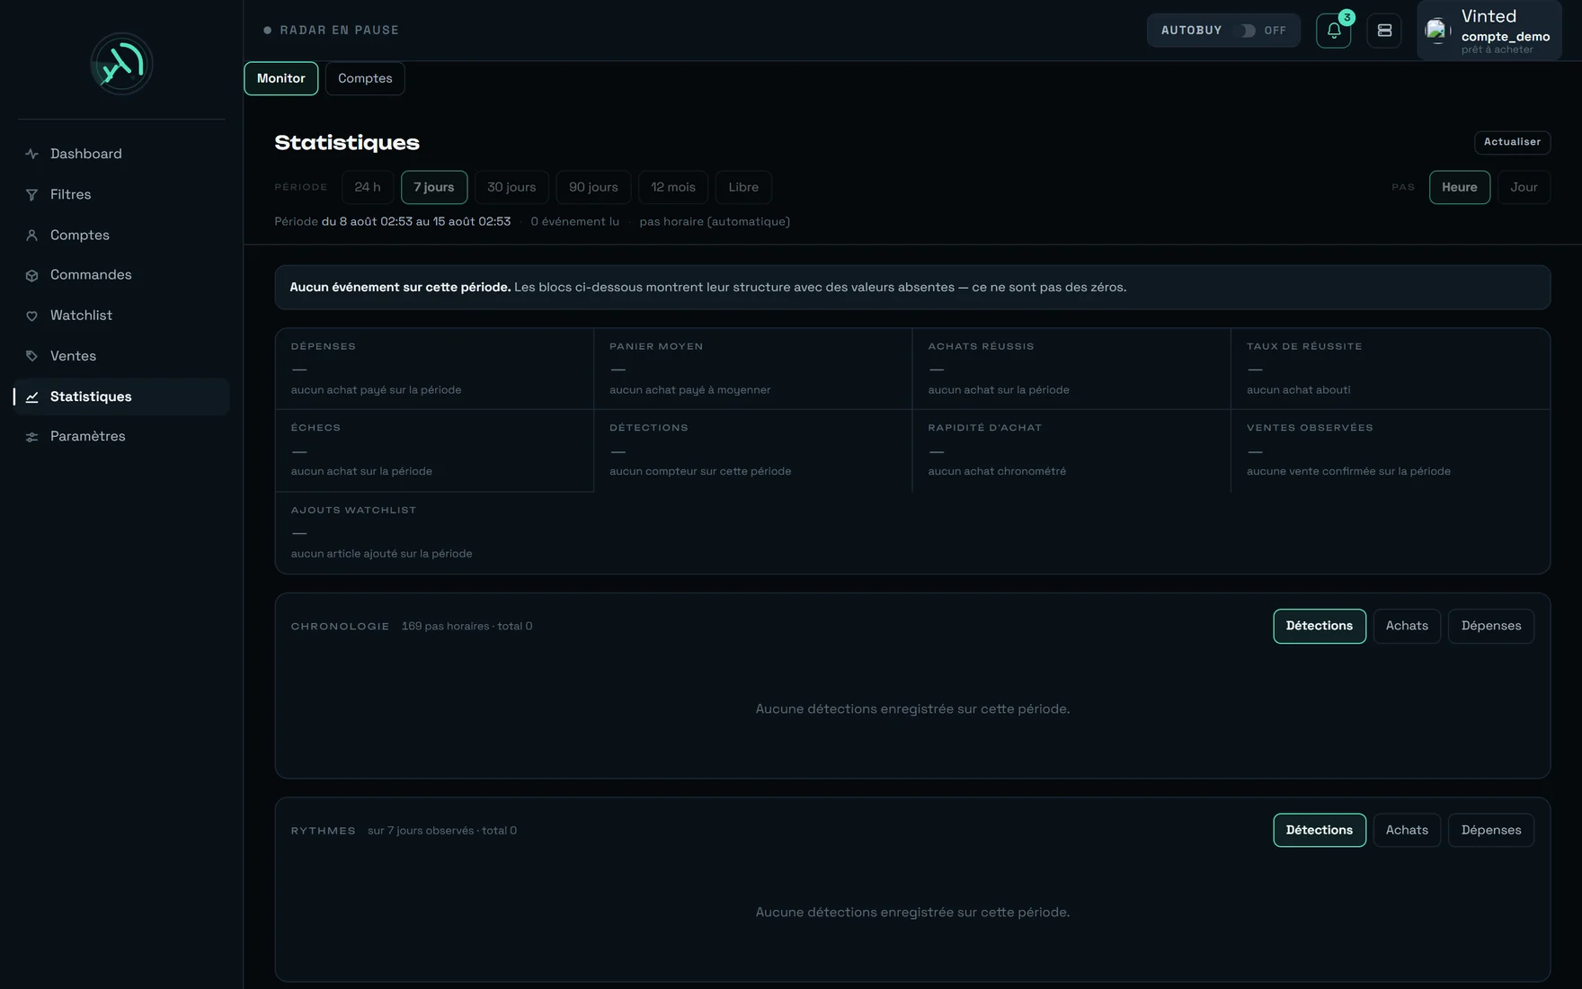Click the Comptes person icon in sidebar
This screenshot has width=1582, height=989.
[x=31, y=235]
